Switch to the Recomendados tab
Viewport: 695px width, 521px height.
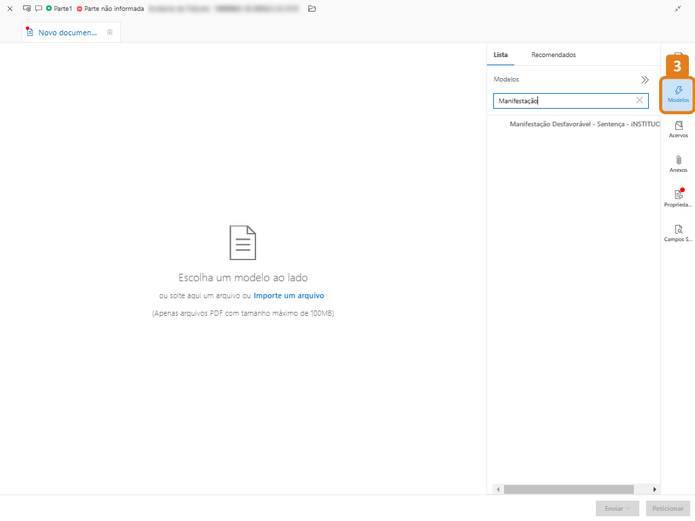pos(553,54)
